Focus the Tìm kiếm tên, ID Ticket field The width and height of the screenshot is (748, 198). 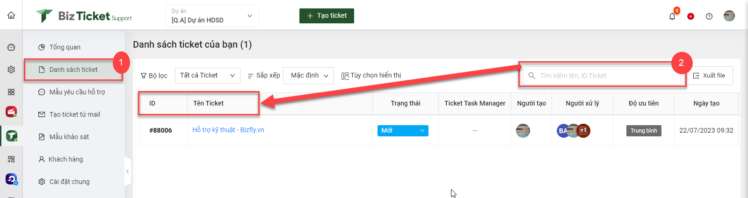click(x=602, y=76)
